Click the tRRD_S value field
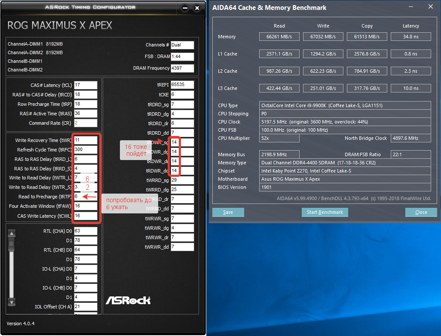Image resolution: width=441 pixels, height=336 pixels. click(86, 169)
